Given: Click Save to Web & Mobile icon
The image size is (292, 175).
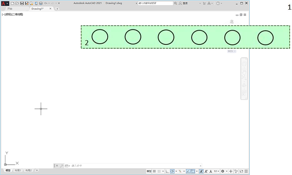Looking at the screenshot, I should click(x=36, y=3).
